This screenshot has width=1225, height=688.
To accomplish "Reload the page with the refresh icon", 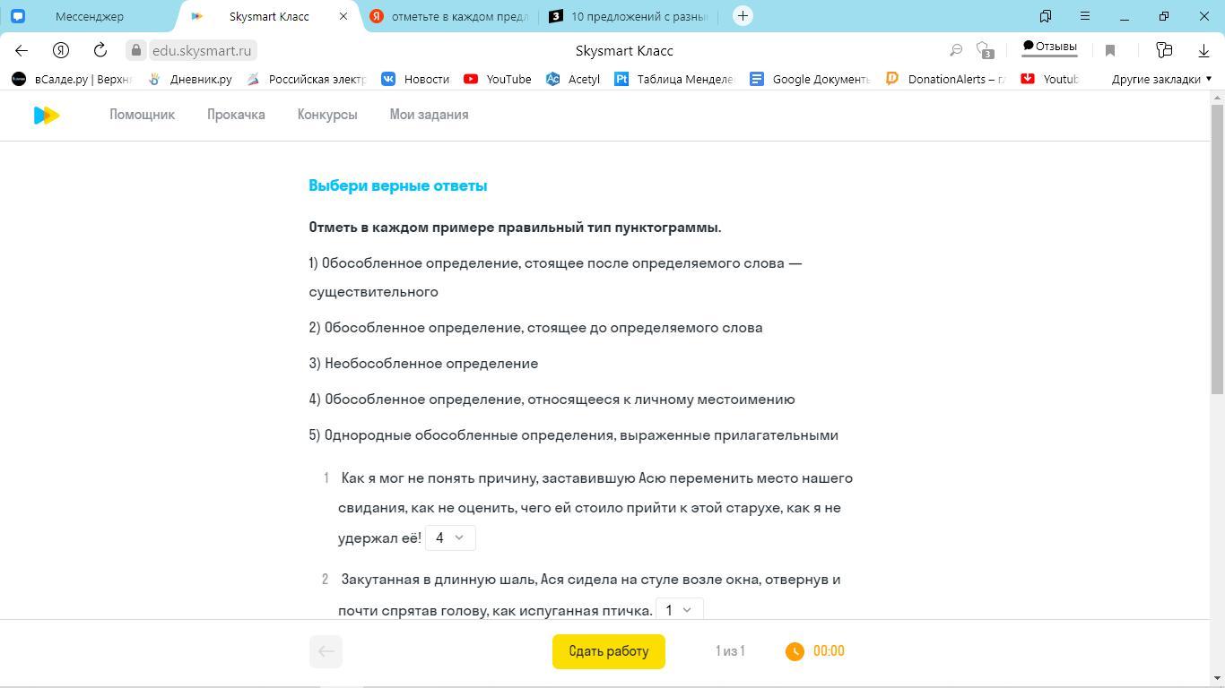I will 100,50.
